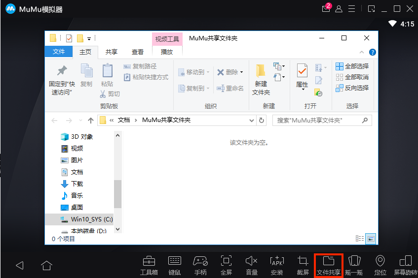Select 视频 in navigation pane

(72, 148)
